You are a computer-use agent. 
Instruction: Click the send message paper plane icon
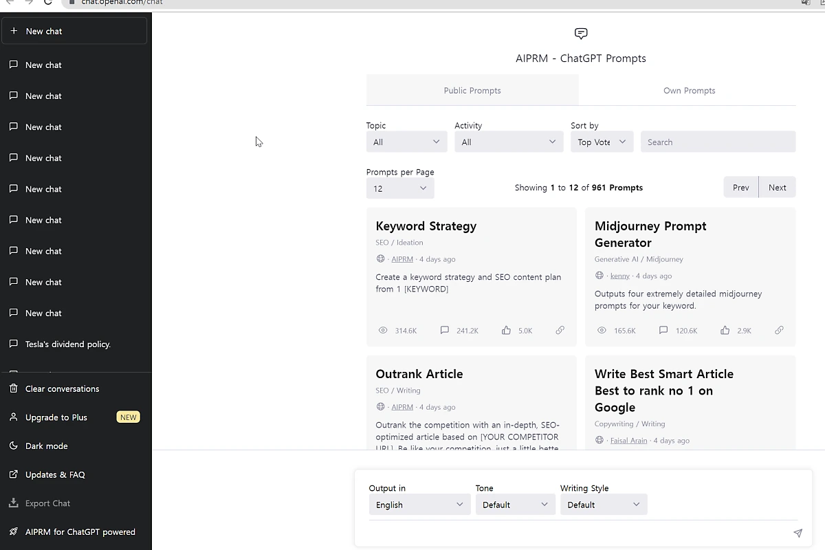coord(797,533)
